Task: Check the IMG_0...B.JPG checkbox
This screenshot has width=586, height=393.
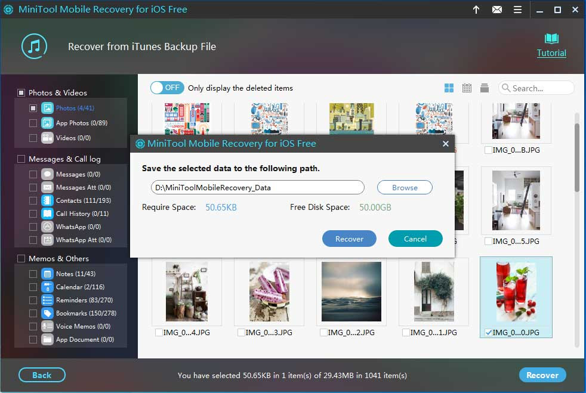Action: 488,150
